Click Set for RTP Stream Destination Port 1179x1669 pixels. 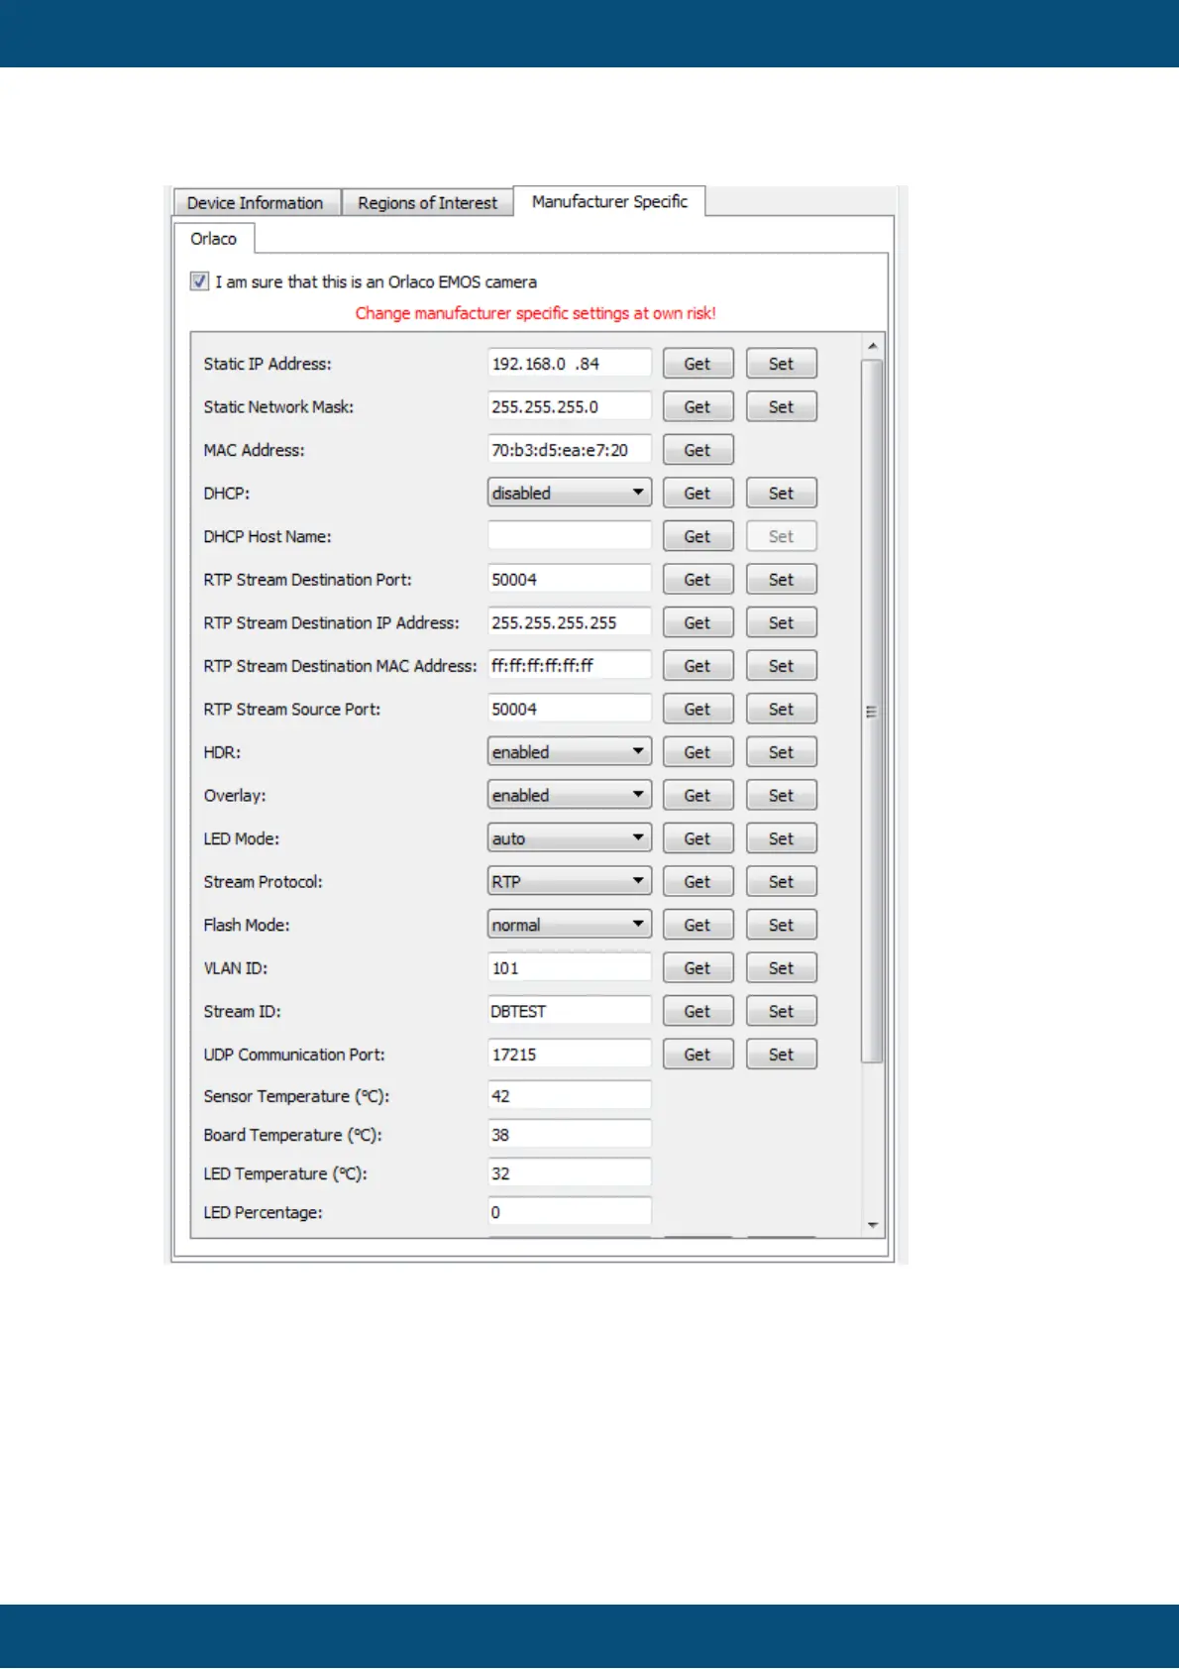click(x=782, y=580)
